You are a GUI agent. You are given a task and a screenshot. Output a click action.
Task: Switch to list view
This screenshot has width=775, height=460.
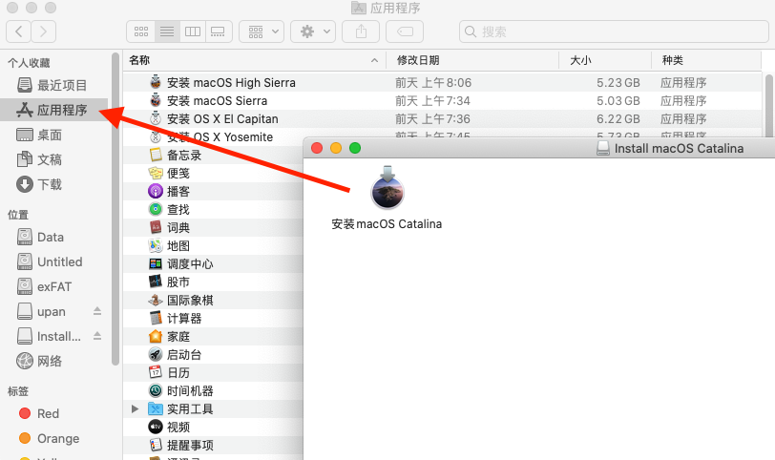(x=167, y=31)
